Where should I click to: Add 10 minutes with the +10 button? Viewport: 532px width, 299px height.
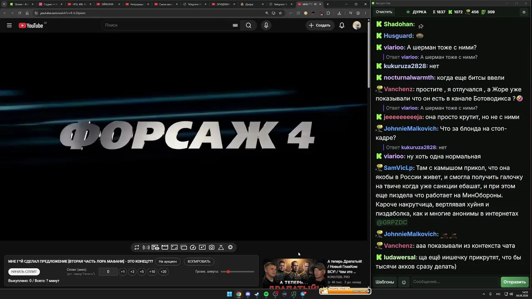[x=152, y=272]
